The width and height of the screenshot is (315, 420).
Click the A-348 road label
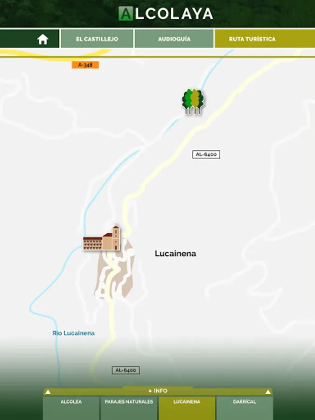coord(85,65)
